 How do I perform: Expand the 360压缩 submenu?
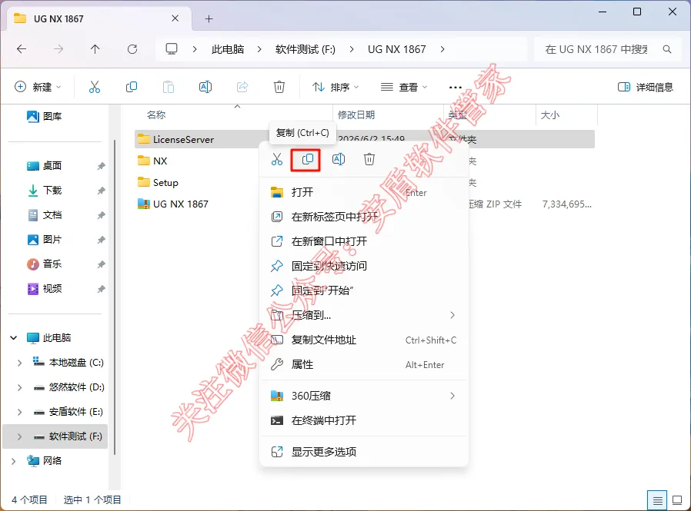(452, 396)
